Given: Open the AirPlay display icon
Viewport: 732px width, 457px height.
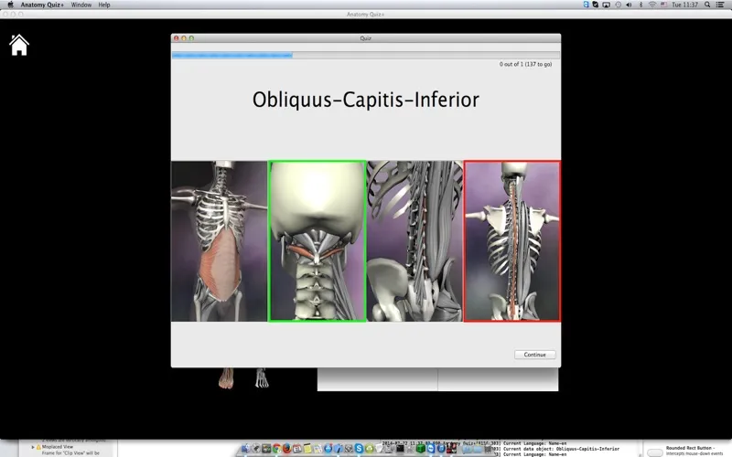Looking at the screenshot, I should click(606, 5).
